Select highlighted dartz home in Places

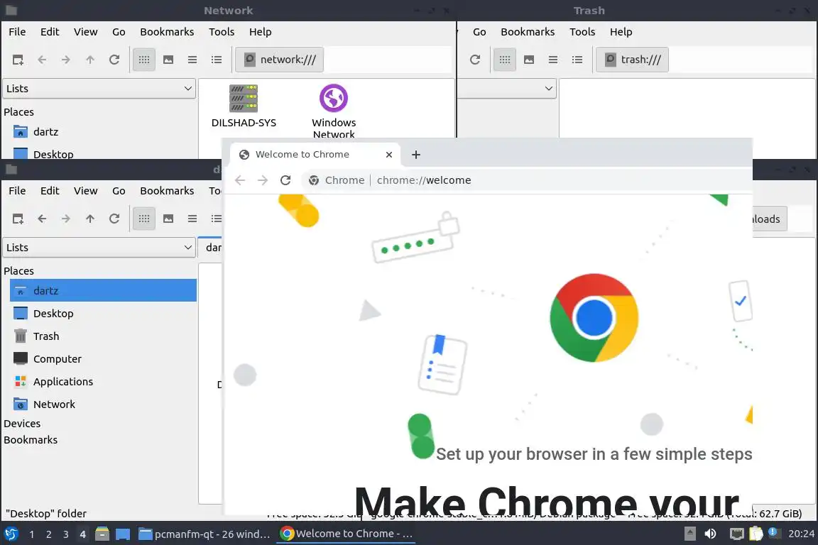point(103,290)
